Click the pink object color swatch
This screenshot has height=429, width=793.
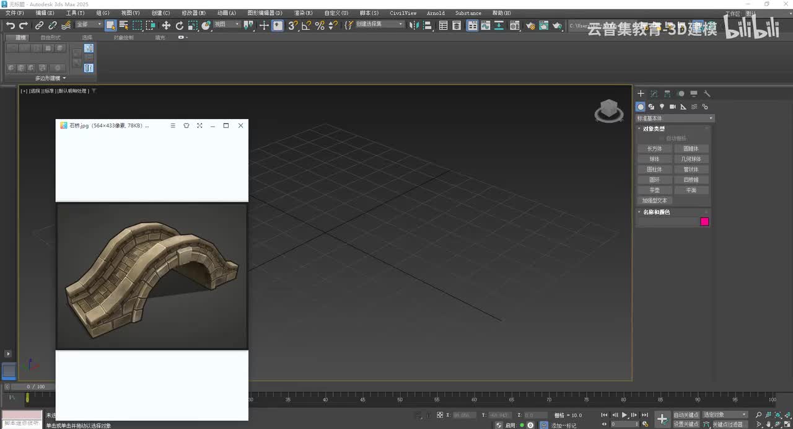pyautogui.click(x=704, y=222)
